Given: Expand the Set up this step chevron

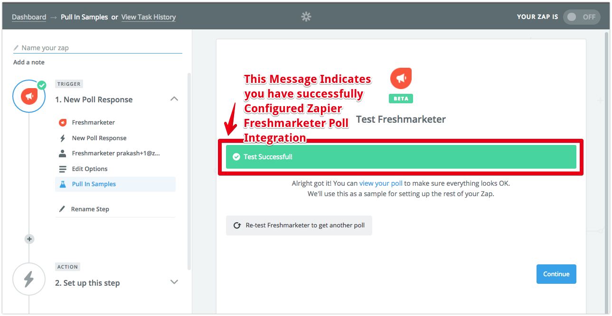Looking at the screenshot, I should pyautogui.click(x=174, y=282).
